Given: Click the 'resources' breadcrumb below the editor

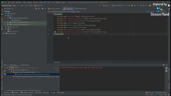Looking at the screenshot, I should pyautogui.click(x=57, y=62).
